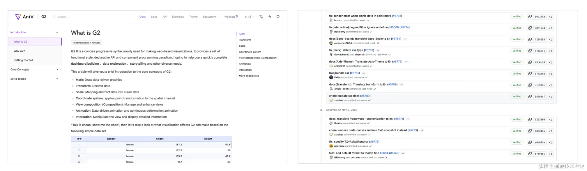
Task: Open the language translation icon
Action: point(261,17)
